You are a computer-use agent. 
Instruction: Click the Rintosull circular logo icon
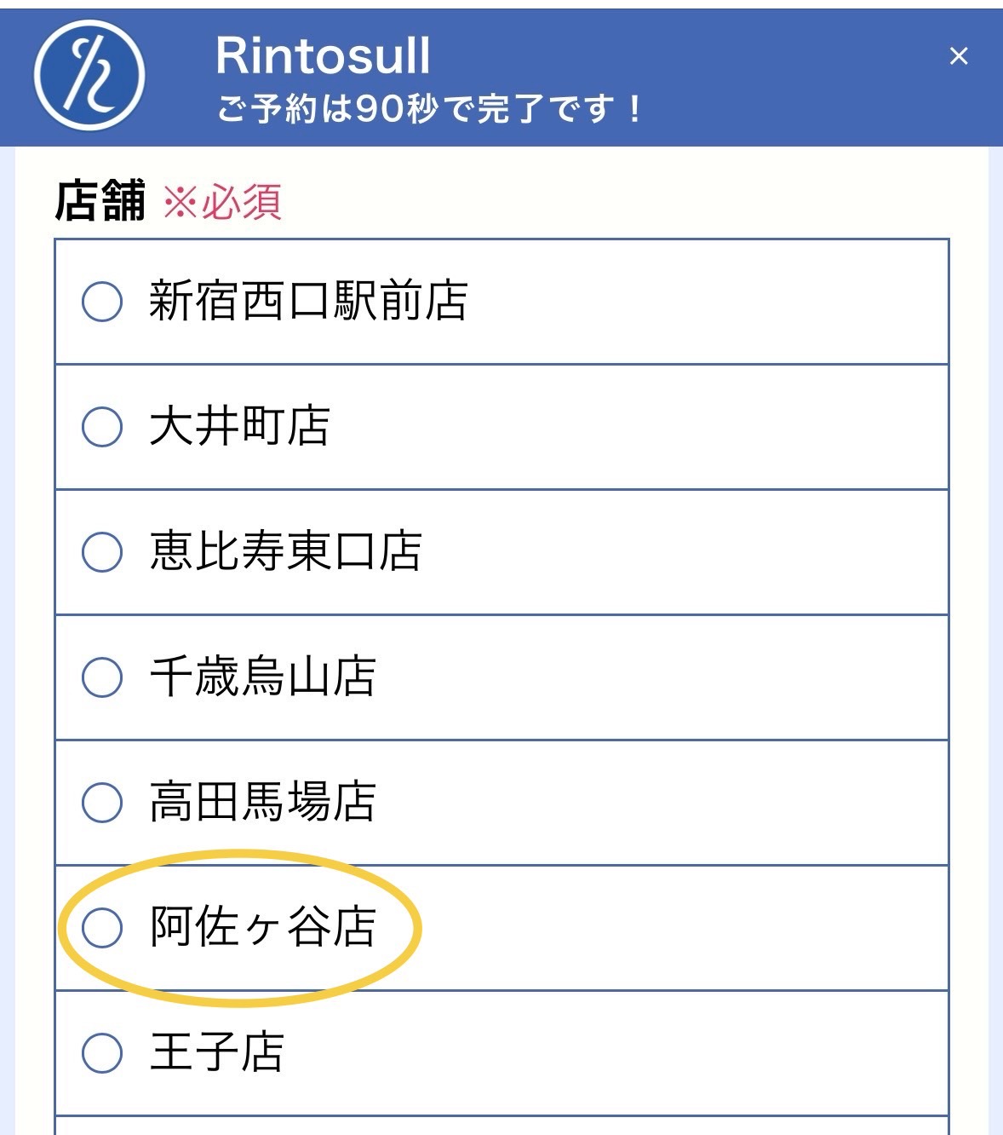[x=89, y=75]
